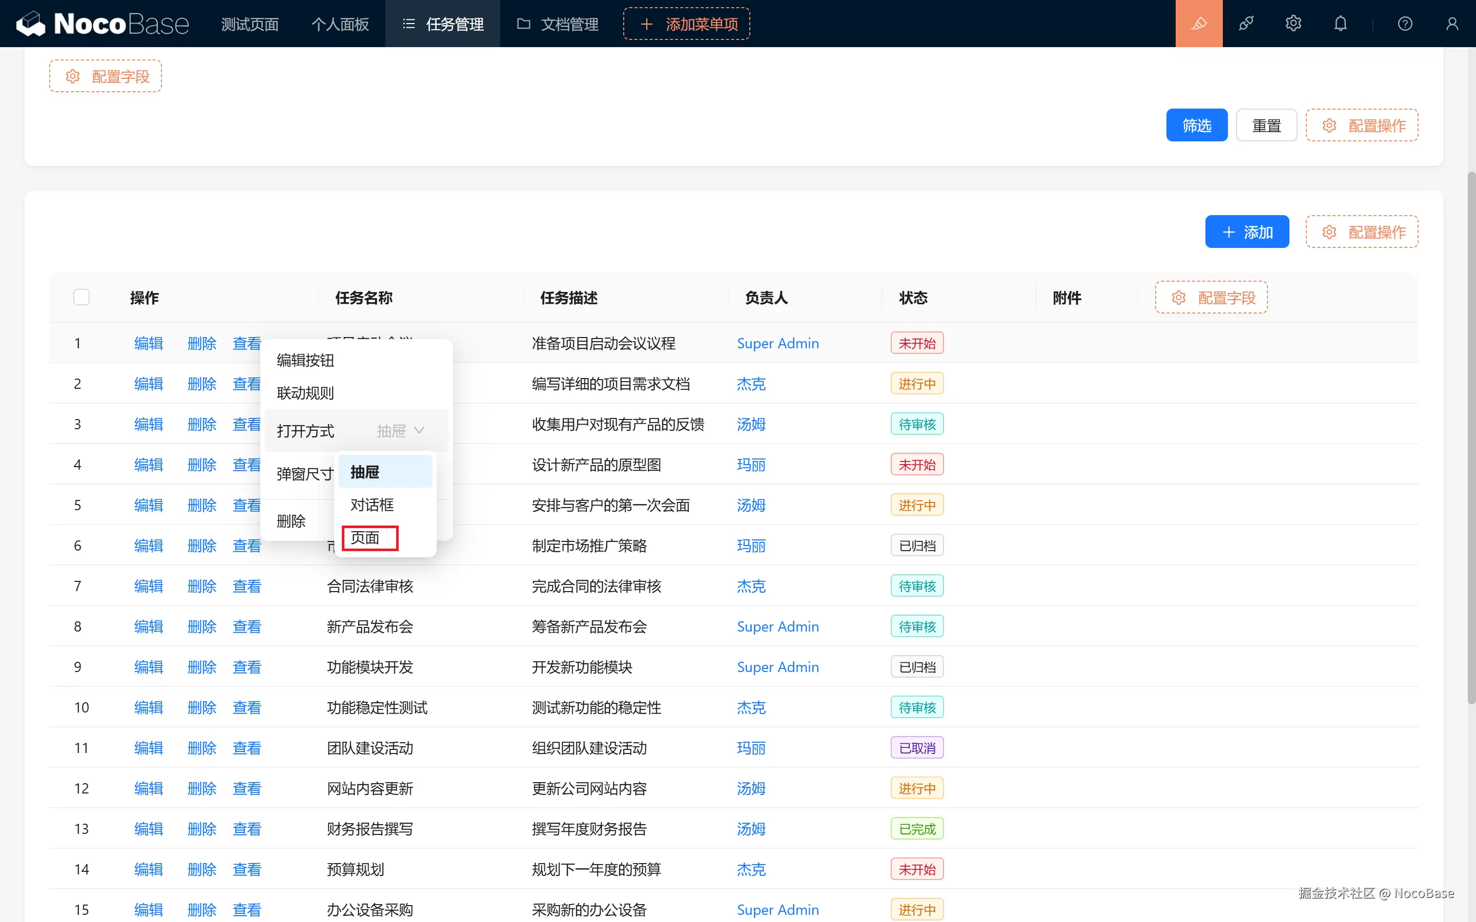Open the plugin manager rocket icon

(x=1246, y=24)
